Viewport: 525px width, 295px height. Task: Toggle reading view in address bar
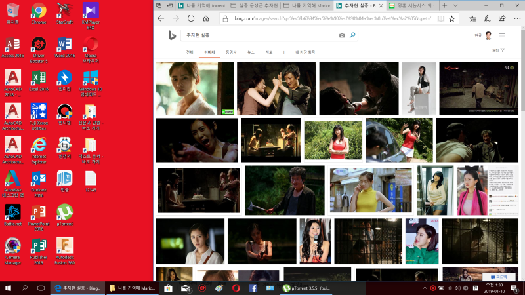point(441,19)
